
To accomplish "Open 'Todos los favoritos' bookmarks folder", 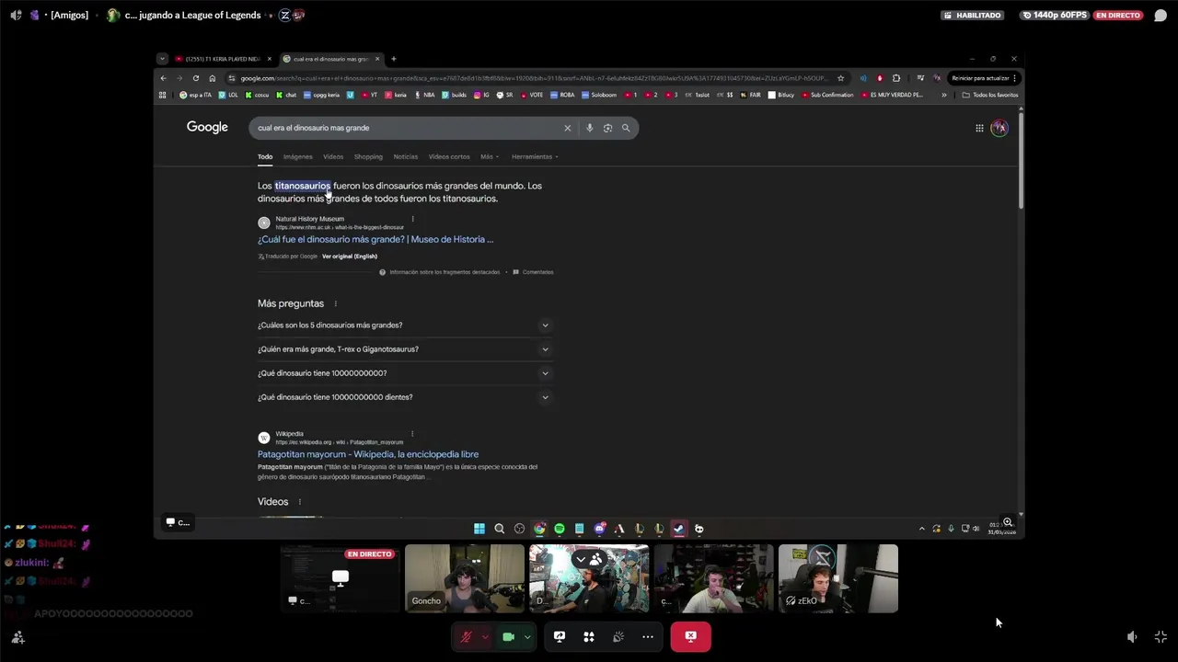I will tap(990, 95).
